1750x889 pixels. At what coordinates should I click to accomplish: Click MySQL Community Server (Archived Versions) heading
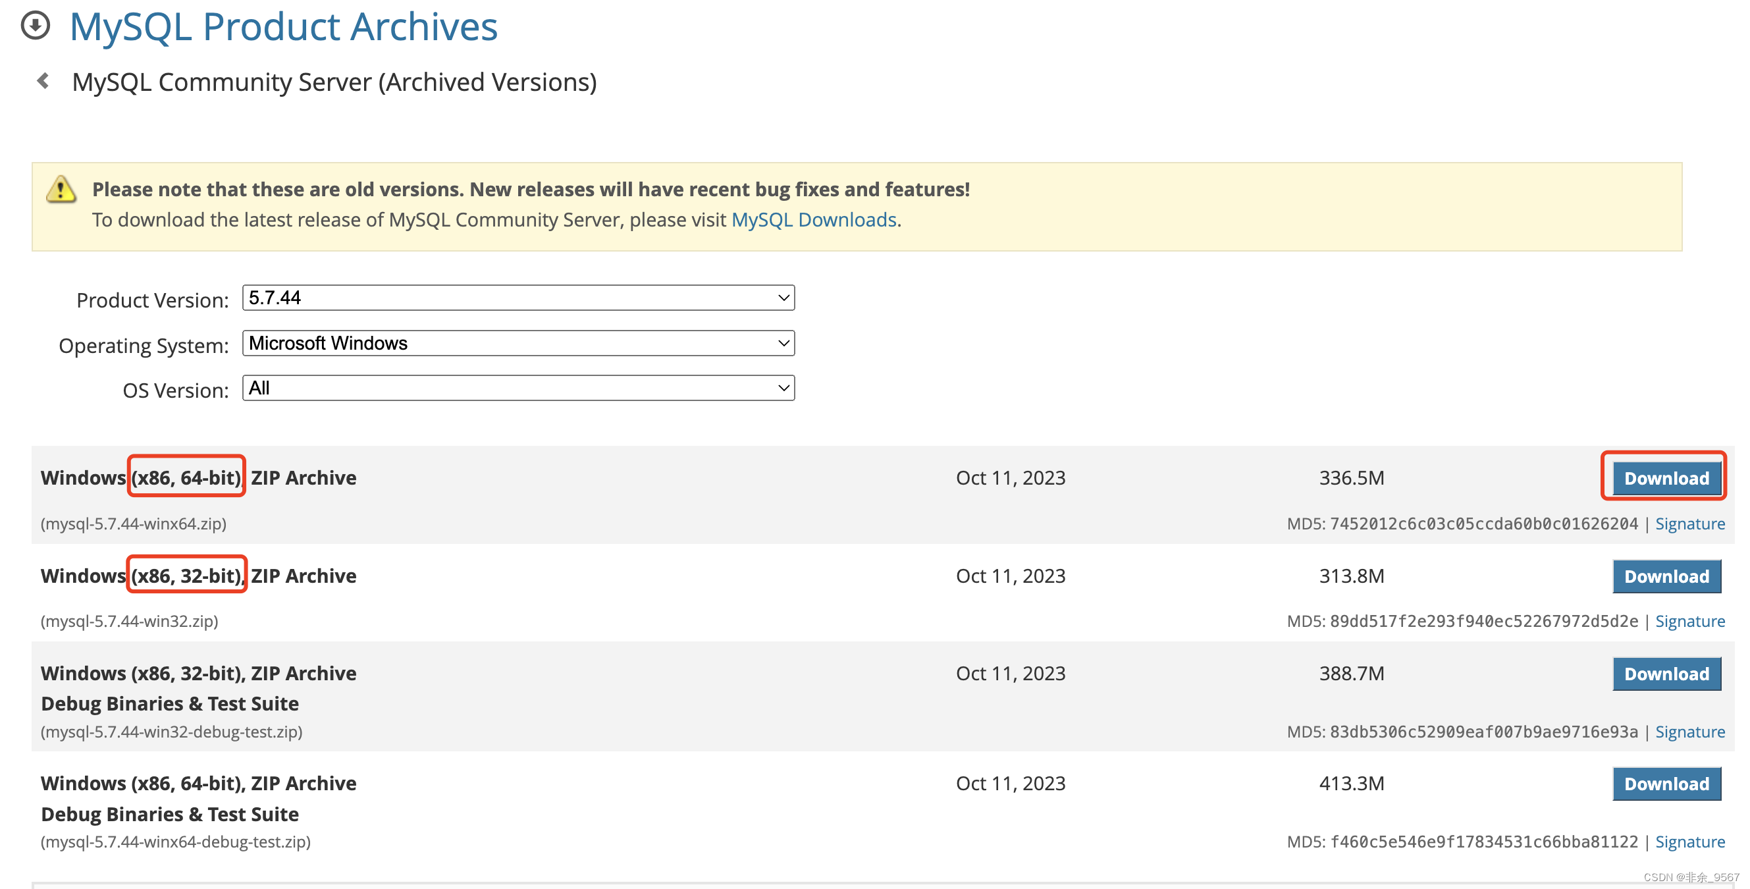pos(334,82)
